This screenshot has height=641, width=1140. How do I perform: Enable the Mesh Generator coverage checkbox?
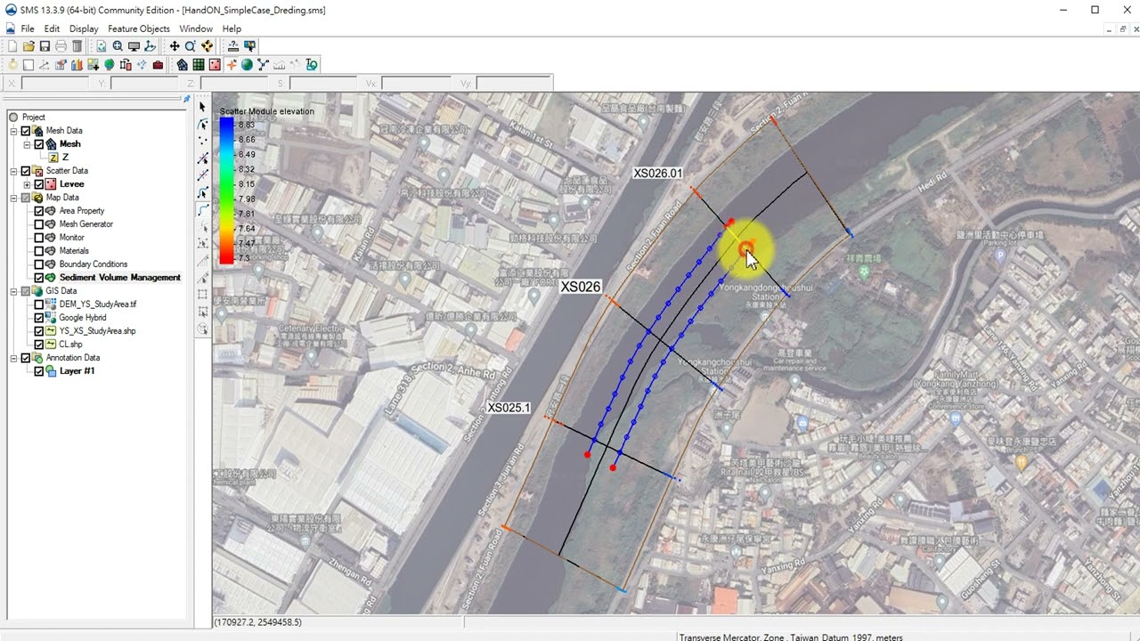click(x=39, y=224)
